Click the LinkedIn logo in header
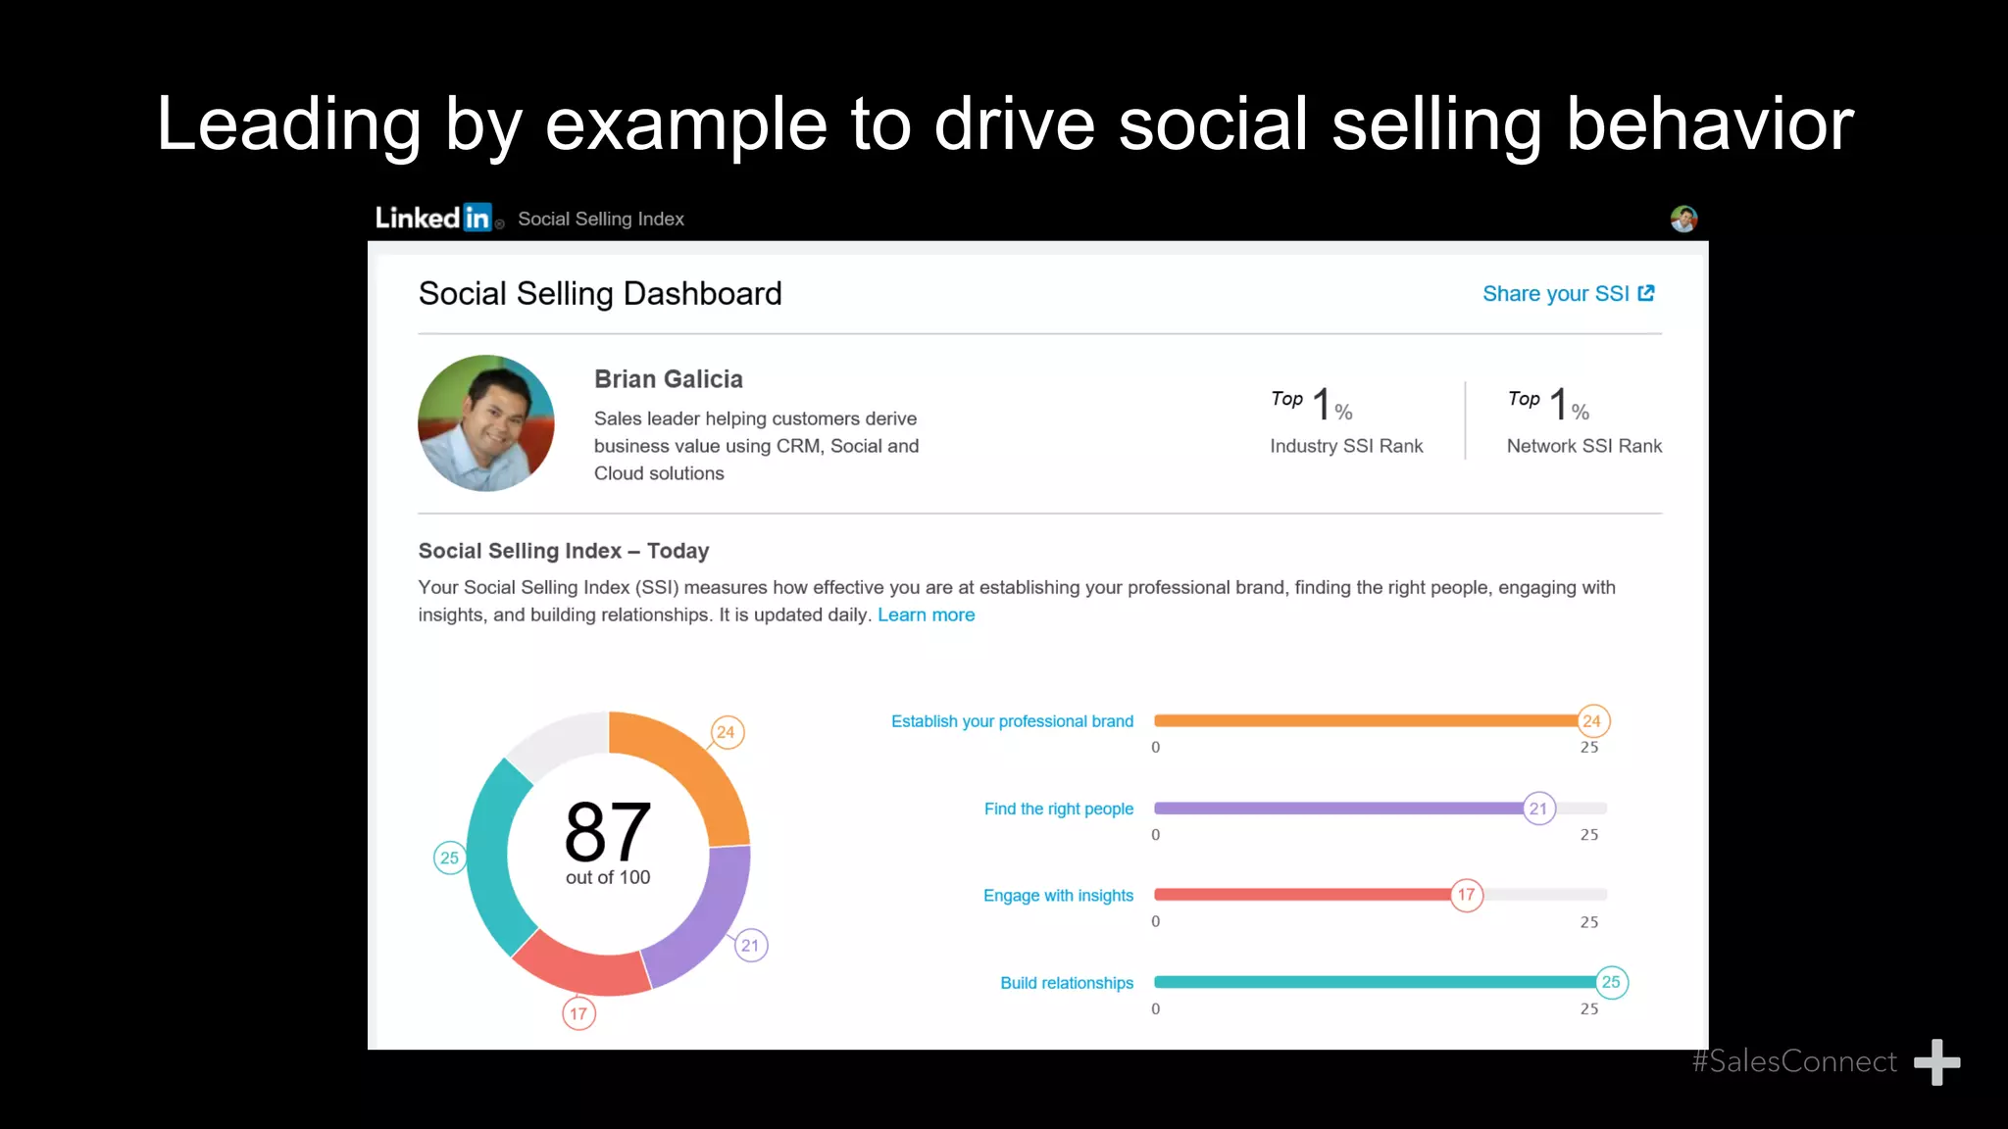Screen dimensions: 2008x1129 [x=438, y=218]
